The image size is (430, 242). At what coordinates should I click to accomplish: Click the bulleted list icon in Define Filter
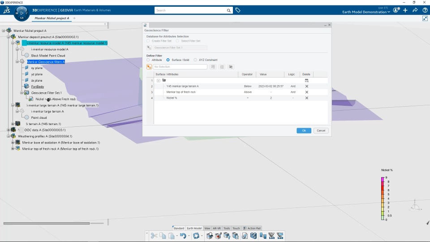click(222, 67)
